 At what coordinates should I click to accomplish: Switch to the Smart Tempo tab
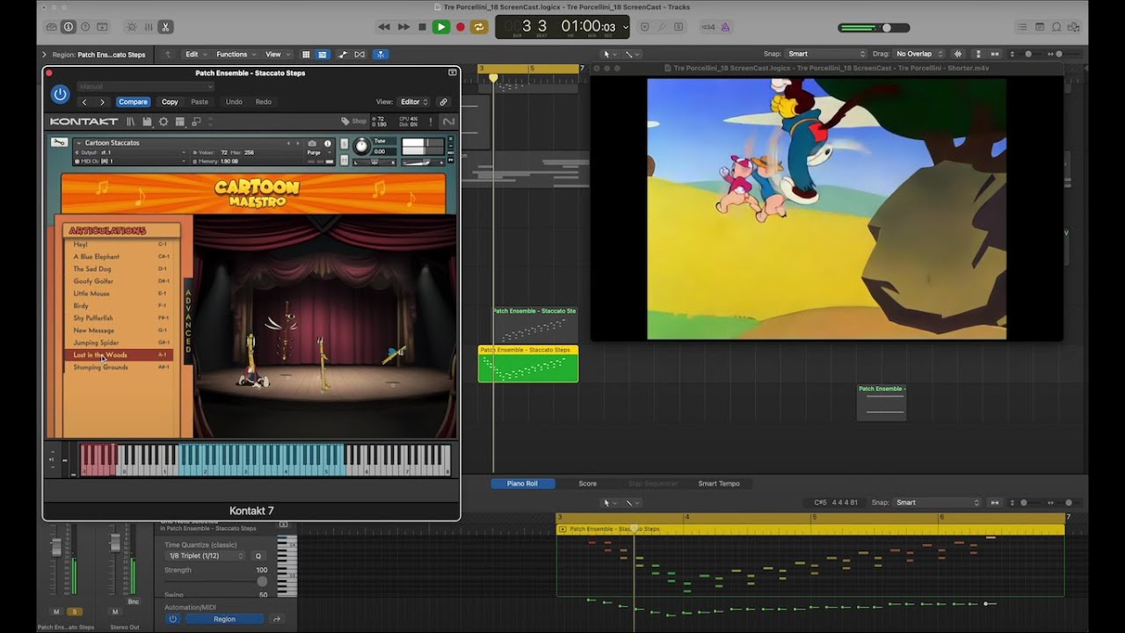pos(719,484)
